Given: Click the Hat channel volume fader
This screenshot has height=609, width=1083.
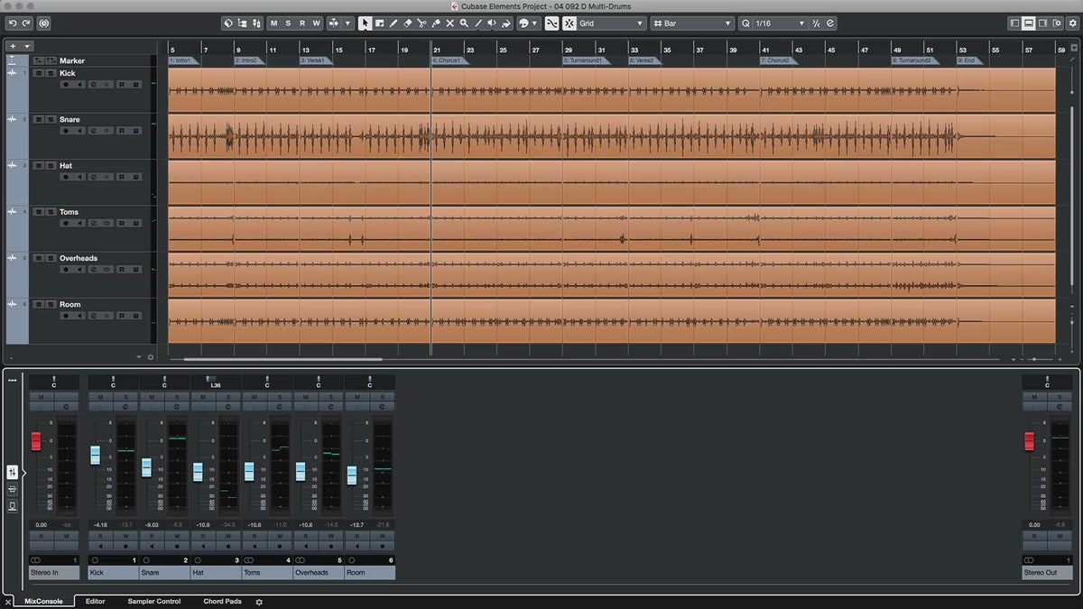Looking at the screenshot, I should (x=198, y=471).
